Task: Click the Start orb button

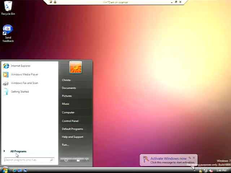Action: [5, 170]
